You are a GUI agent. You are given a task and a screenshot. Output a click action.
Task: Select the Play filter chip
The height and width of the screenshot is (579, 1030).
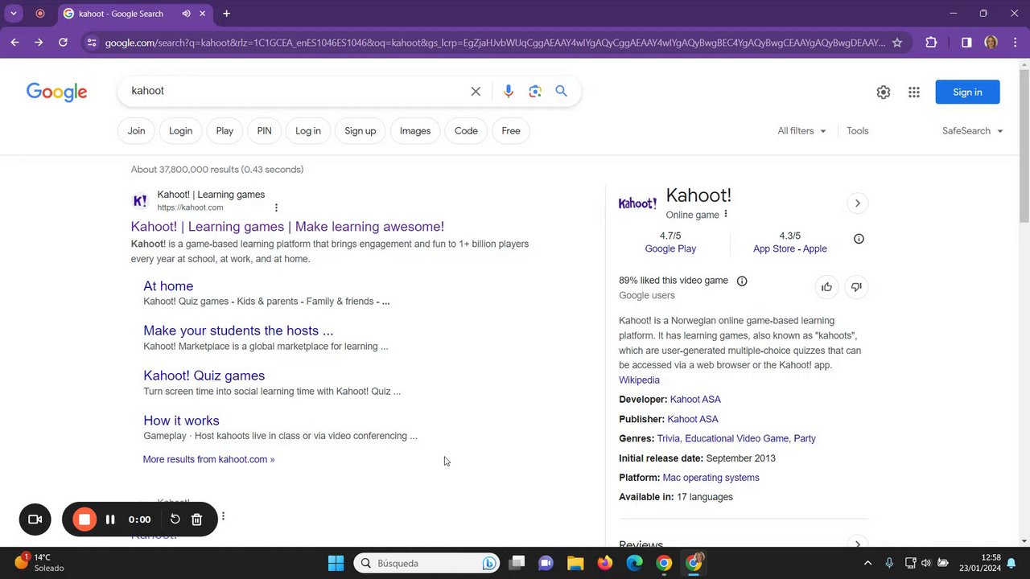[x=225, y=131]
